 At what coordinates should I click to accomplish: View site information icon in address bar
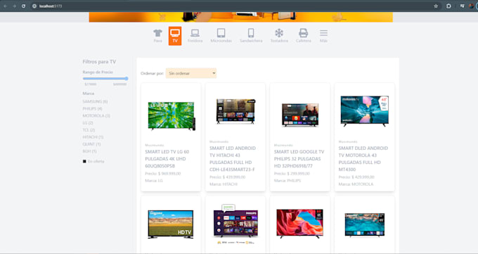click(34, 6)
